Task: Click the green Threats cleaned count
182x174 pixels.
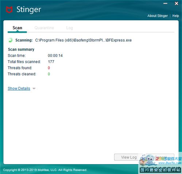Action: pyautogui.click(x=49, y=74)
